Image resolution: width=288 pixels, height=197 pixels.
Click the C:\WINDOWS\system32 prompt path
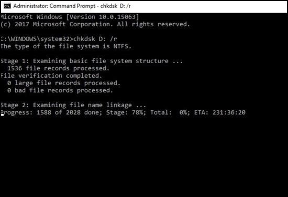click(35, 39)
